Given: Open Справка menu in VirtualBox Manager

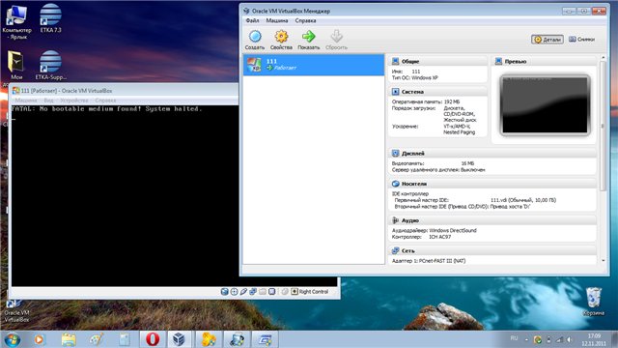Looking at the screenshot, I should click(305, 20).
